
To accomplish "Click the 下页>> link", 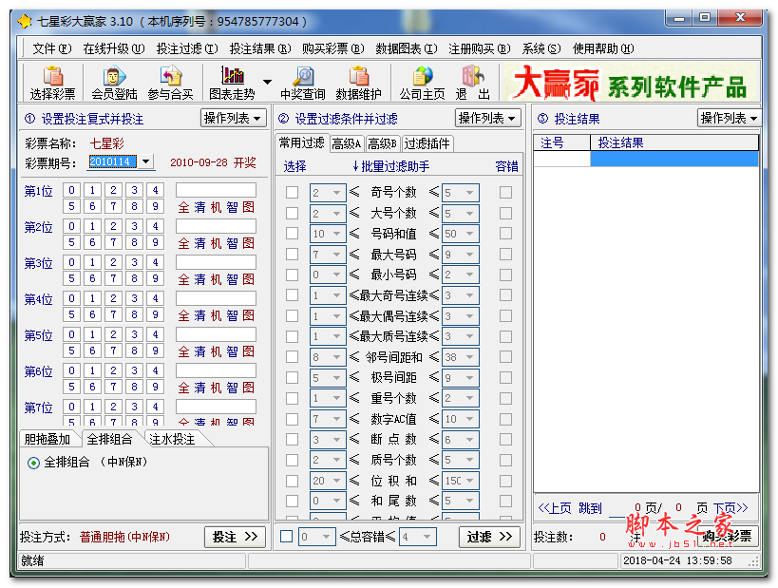I will pyautogui.click(x=731, y=508).
